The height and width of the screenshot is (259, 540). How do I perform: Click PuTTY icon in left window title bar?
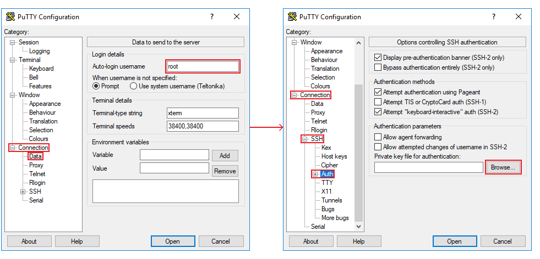tap(10, 16)
